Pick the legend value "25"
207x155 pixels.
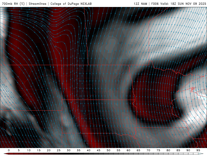coord(58,150)
